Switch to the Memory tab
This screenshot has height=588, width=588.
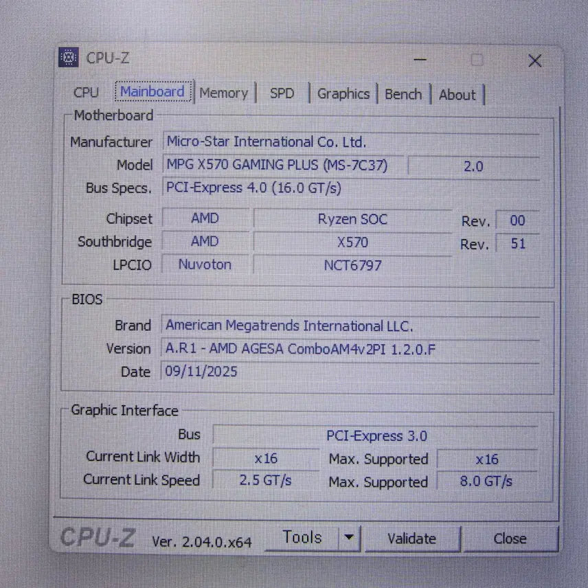223,93
